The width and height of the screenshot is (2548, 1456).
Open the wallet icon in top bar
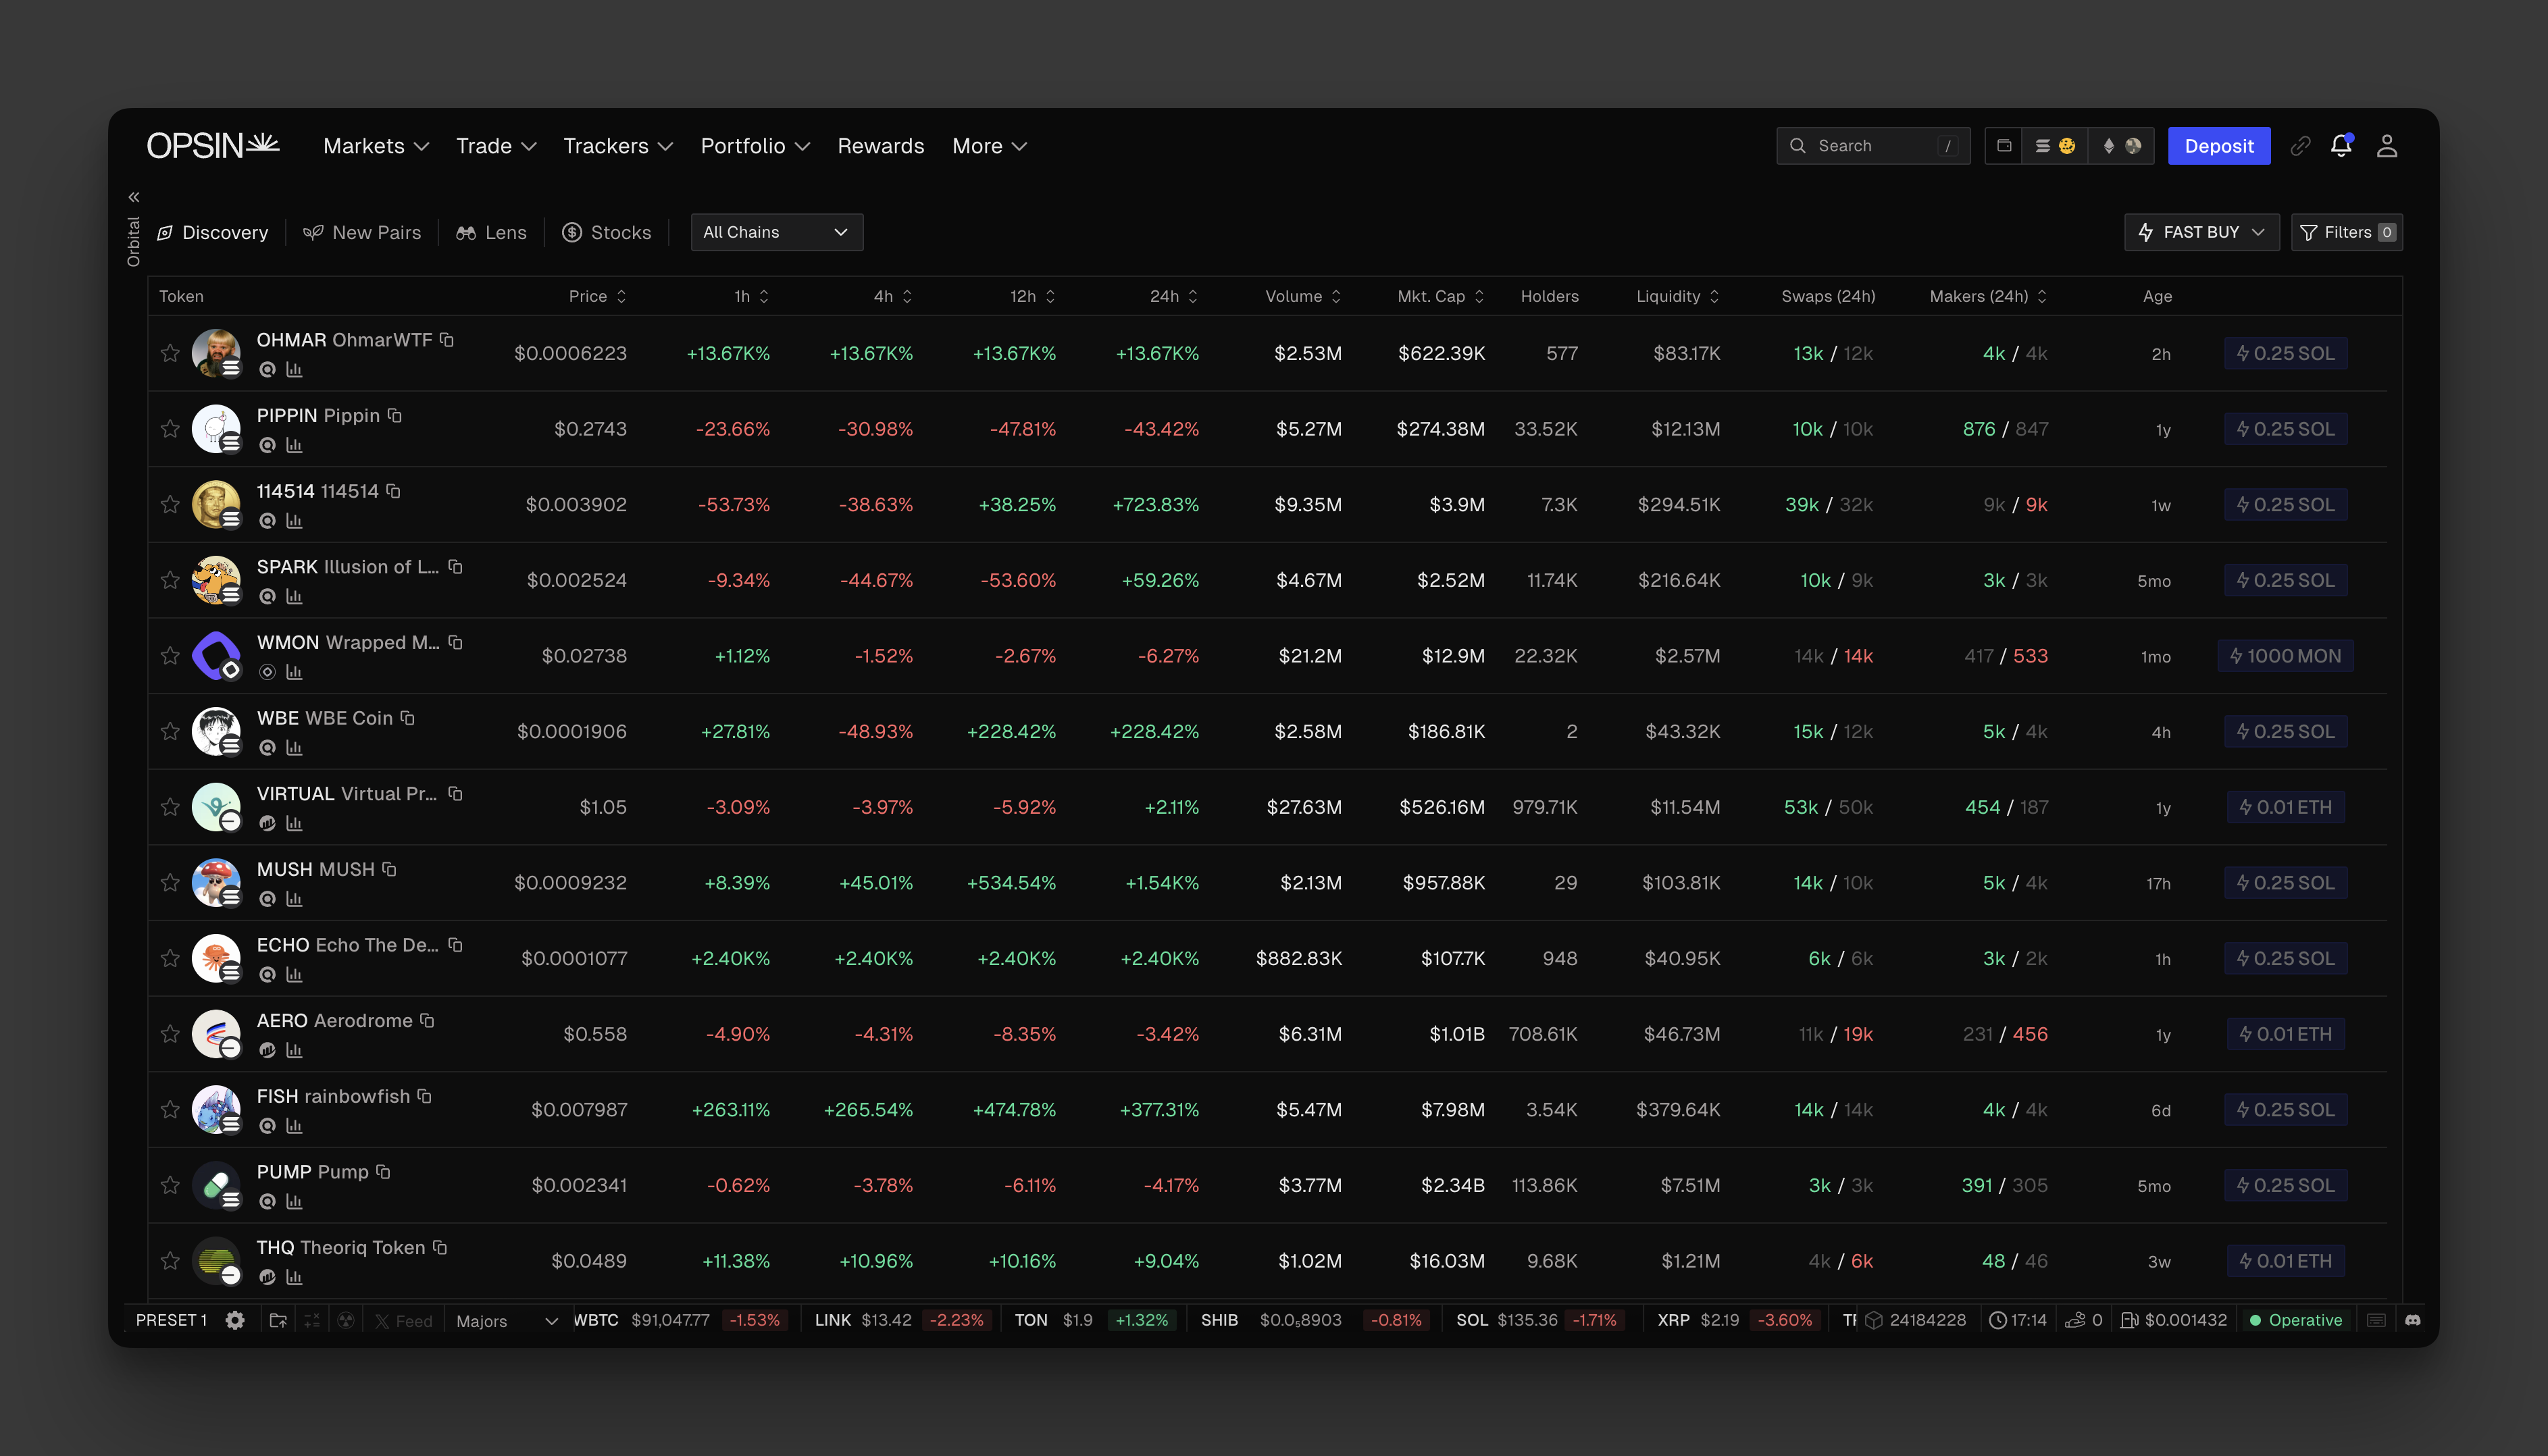click(2004, 146)
